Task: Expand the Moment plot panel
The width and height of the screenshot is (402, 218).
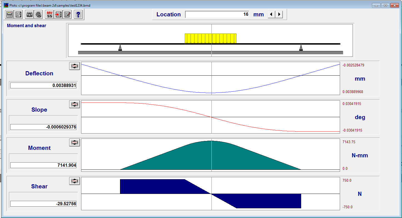Action: 74,142
